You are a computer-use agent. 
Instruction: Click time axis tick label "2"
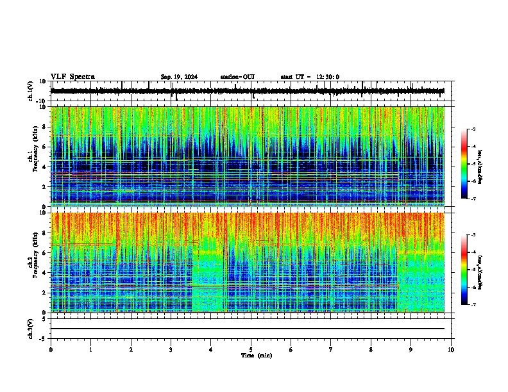(x=131, y=349)
